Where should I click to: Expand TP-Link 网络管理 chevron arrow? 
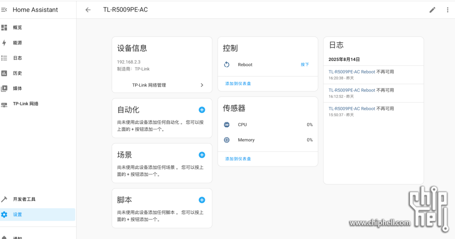(x=202, y=85)
